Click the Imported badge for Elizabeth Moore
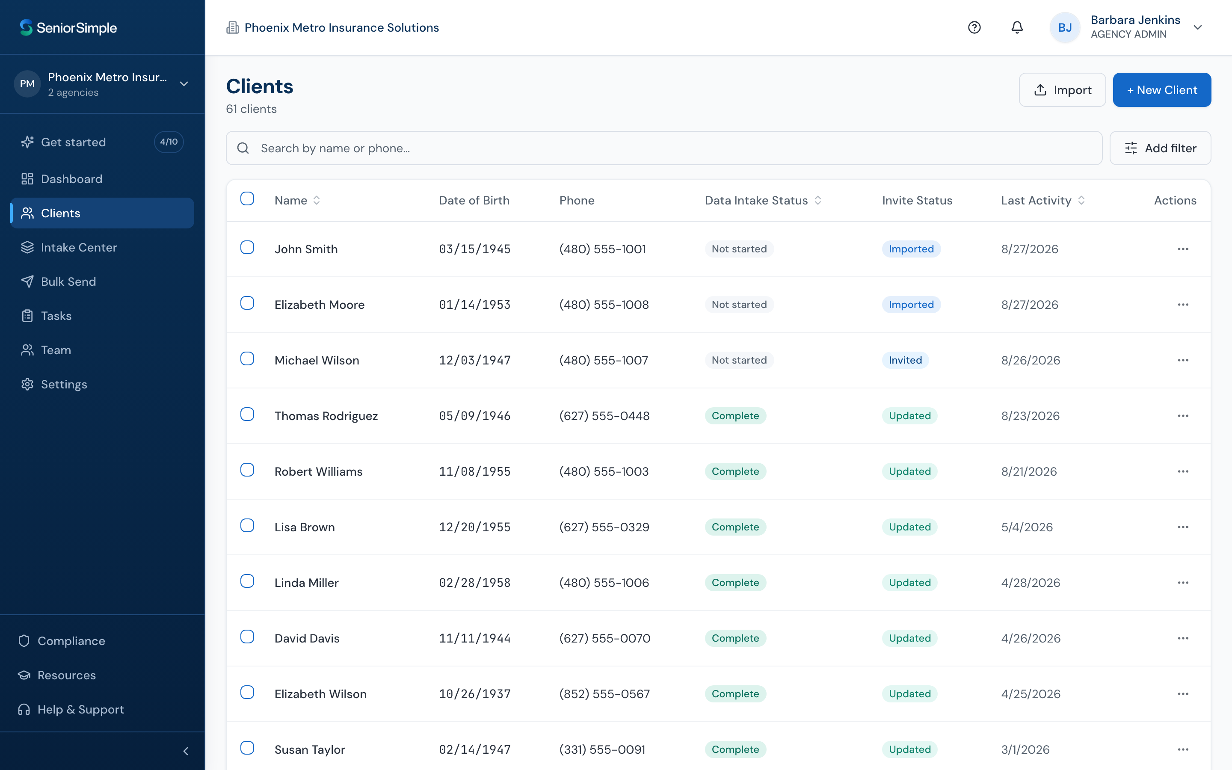1232x770 pixels. 911,305
